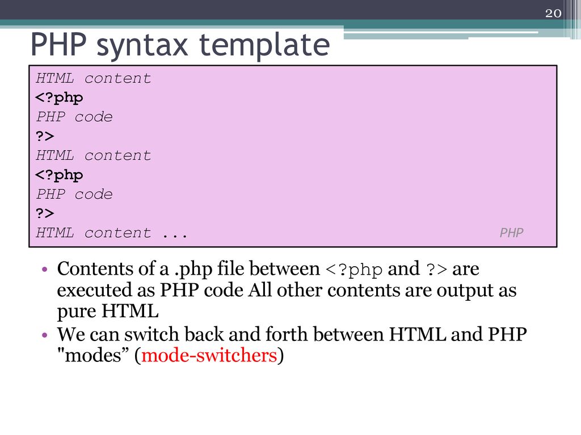
Task: Click the last bold '?>' line in code box
Action: pyautogui.click(x=45, y=213)
